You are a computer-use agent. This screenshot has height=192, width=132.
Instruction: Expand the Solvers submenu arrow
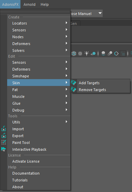click(67, 50)
